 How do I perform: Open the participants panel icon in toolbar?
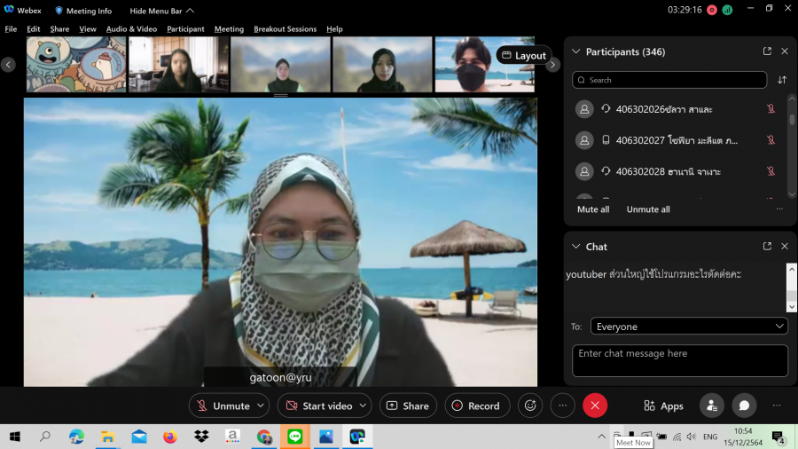[711, 406]
